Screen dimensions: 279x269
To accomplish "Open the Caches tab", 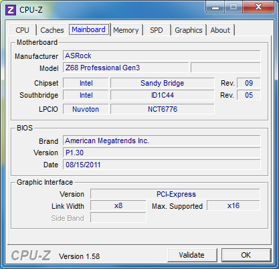I will pyautogui.click(x=52, y=30).
